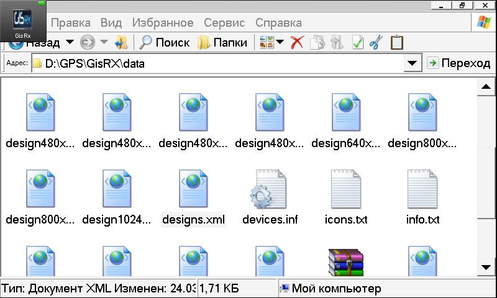
Task: Expand the address bar dropdown arrow
Action: (x=412, y=63)
